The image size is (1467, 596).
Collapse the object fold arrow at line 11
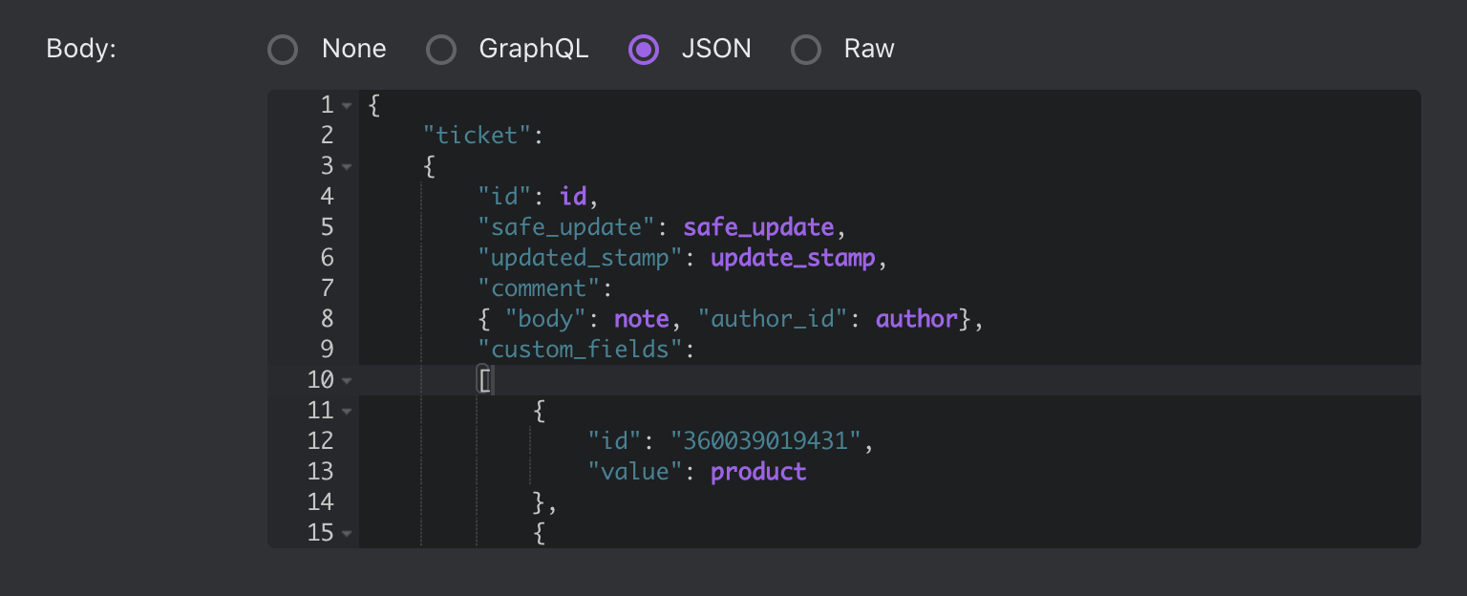[347, 411]
